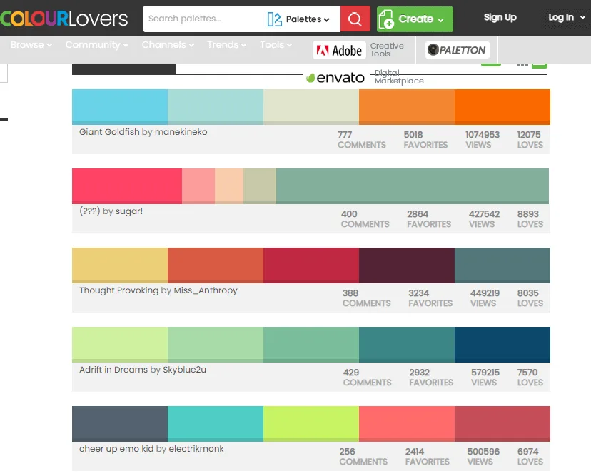Screen dimensions: 591x476
Task: Open the Adrift in Dreams palette title
Action: click(113, 370)
